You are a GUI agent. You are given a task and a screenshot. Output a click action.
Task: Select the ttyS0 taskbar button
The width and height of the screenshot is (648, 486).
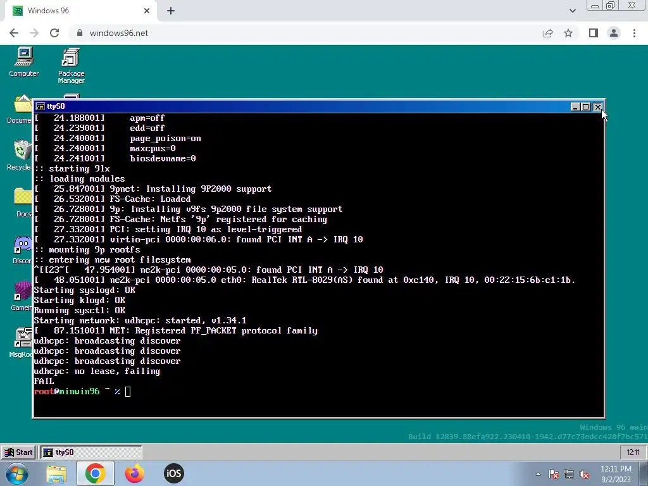click(x=91, y=452)
